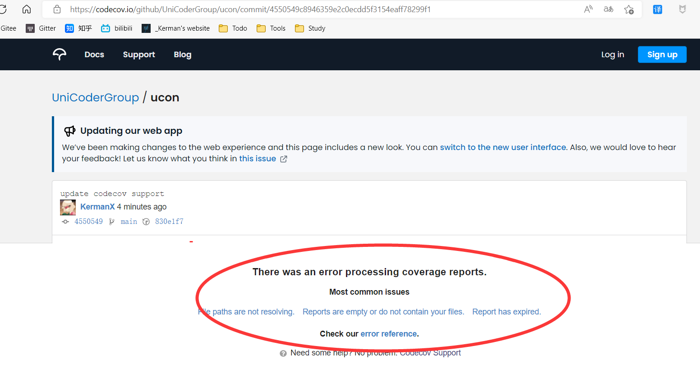The height and width of the screenshot is (387, 700).
Task: Click the megaphone icon in the update banner
Action: pyautogui.click(x=70, y=131)
